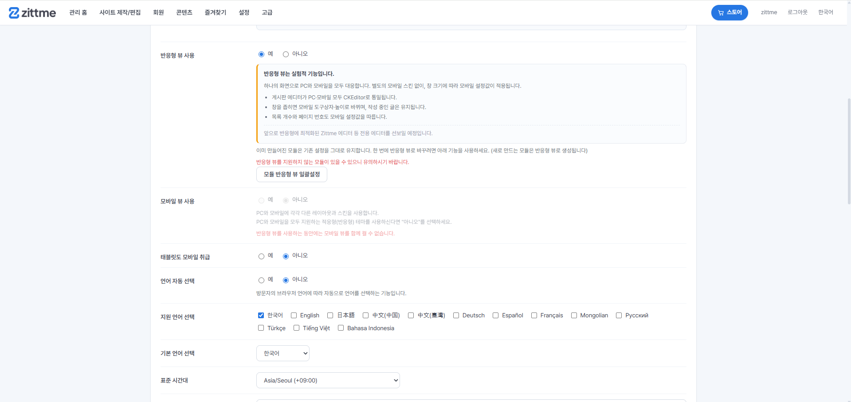Click the zittme logo
The height and width of the screenshot is (402, 851).
click(x=32, y=13)
